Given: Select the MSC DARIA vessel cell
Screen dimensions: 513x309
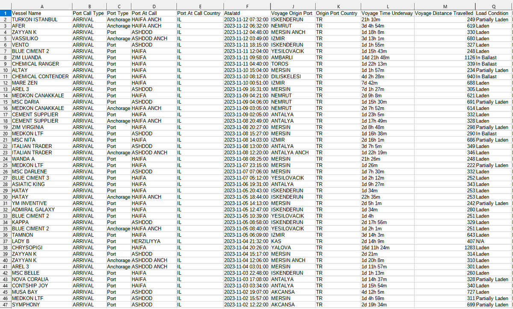Looking at the screenshot, I should [41, 102].
